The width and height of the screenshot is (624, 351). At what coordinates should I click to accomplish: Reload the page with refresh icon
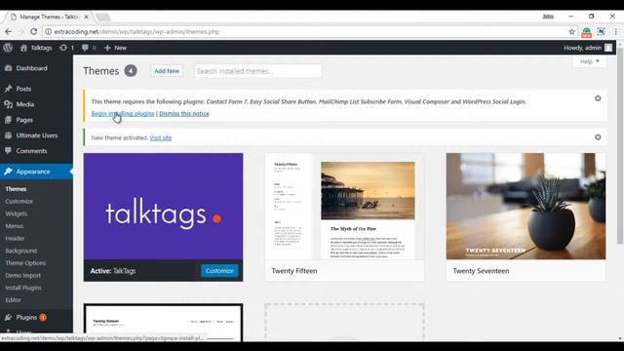tap(34, 31)
